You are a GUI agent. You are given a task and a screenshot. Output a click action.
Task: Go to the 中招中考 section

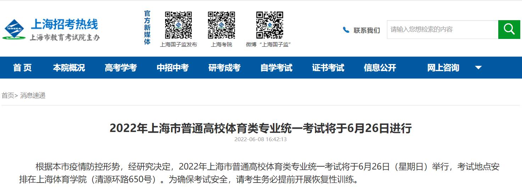(173, 68)
